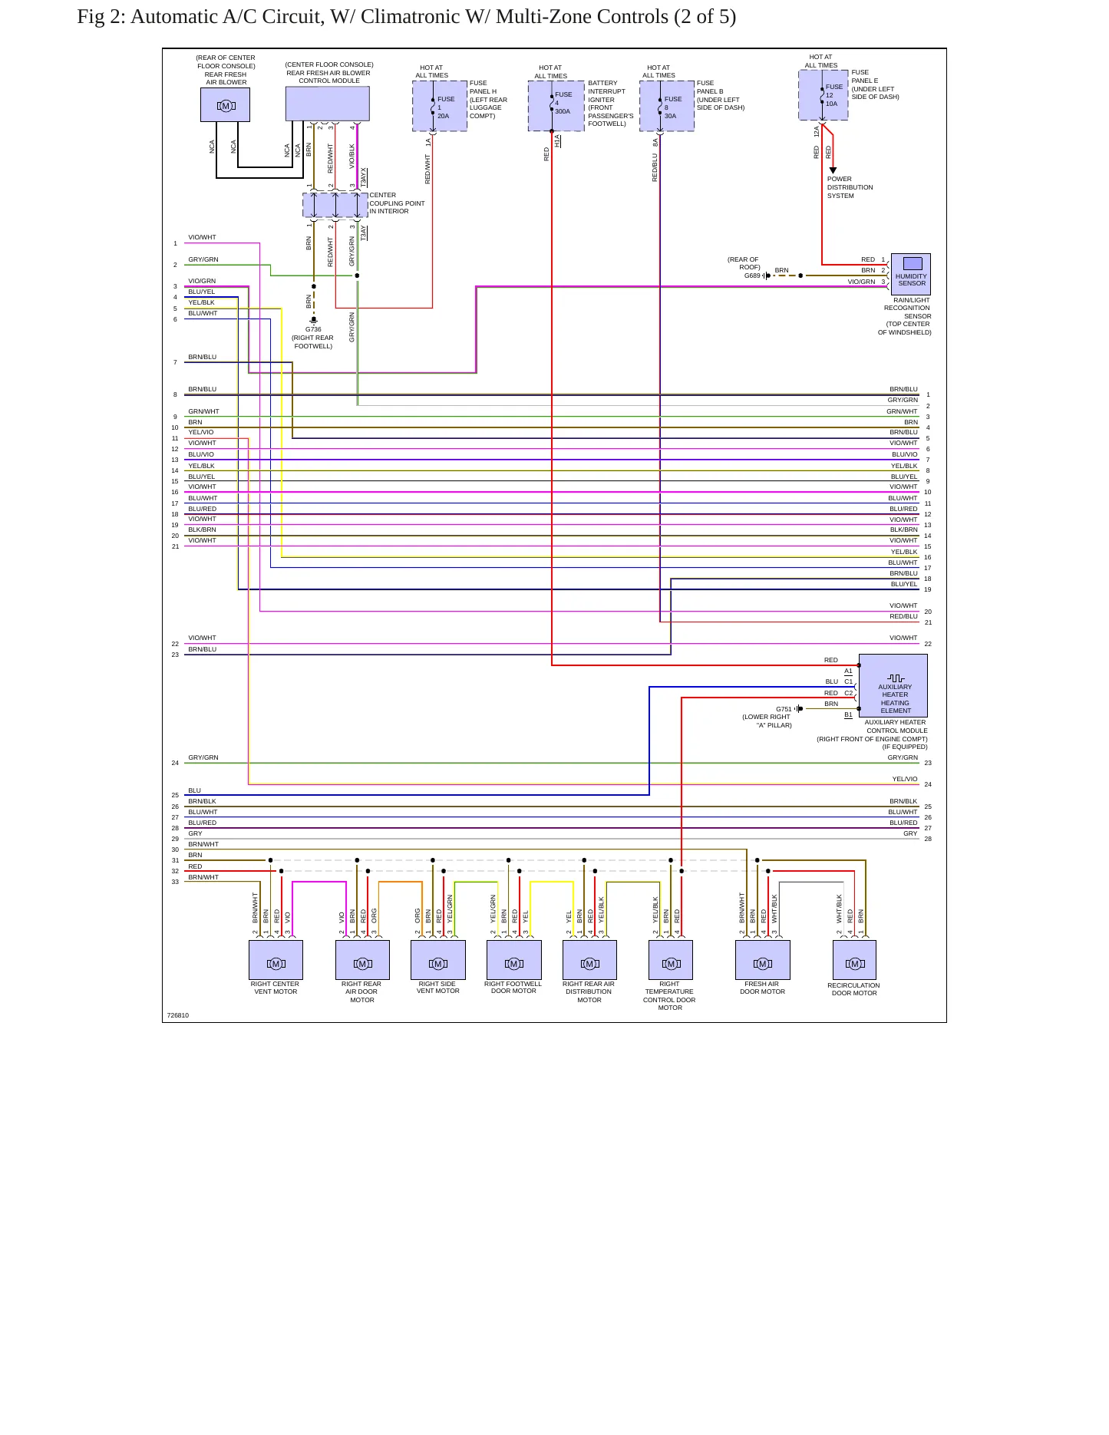Image resolution: width=1109 pixels, height=1435 pixels.
Task: Click the Auxiliary Heater Heating Element box
Action: tap(893, 685)
